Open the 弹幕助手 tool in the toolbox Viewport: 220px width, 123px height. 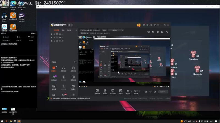click(54, 69)
